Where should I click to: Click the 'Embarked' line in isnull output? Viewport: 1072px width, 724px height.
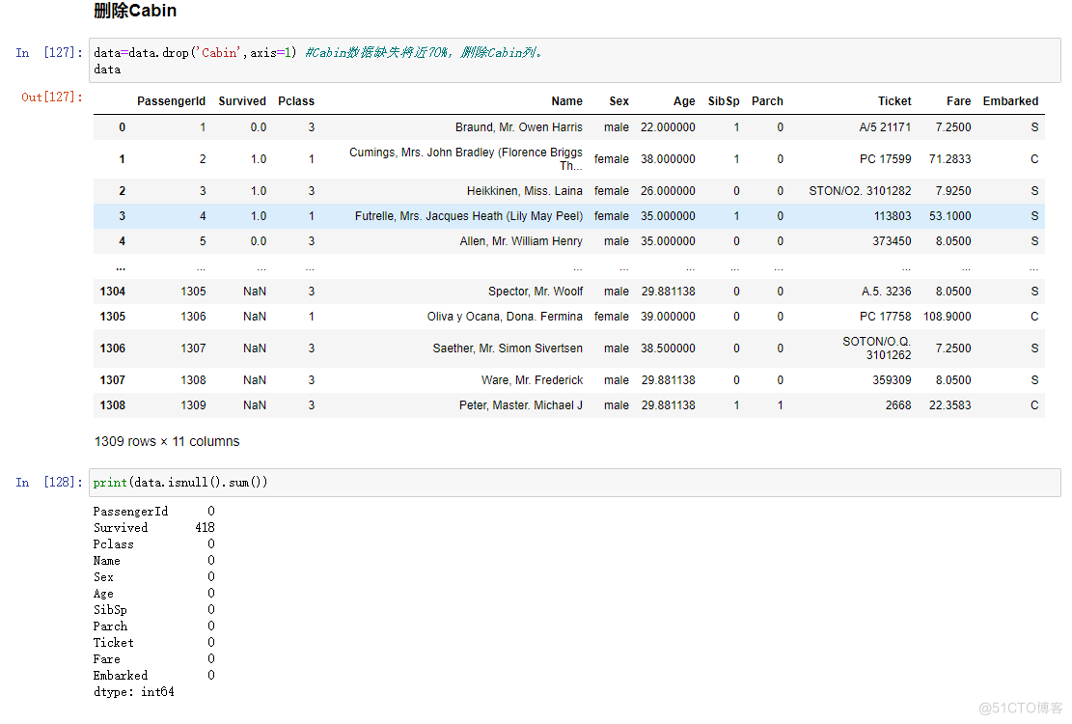pyautogui.click(x=153, y=676)
